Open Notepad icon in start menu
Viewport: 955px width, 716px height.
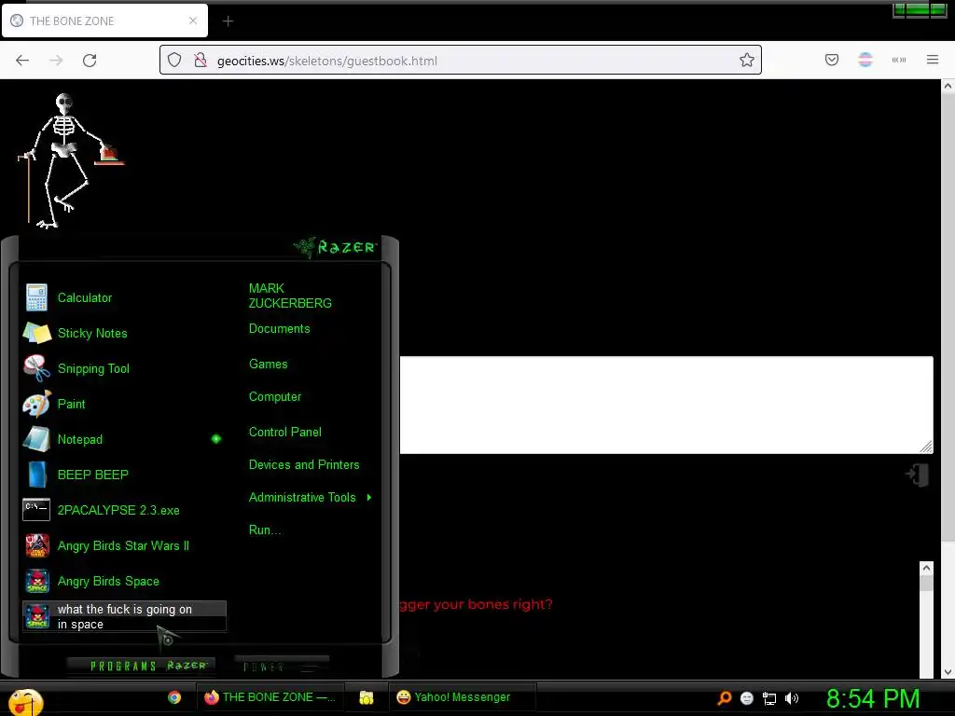36,439
